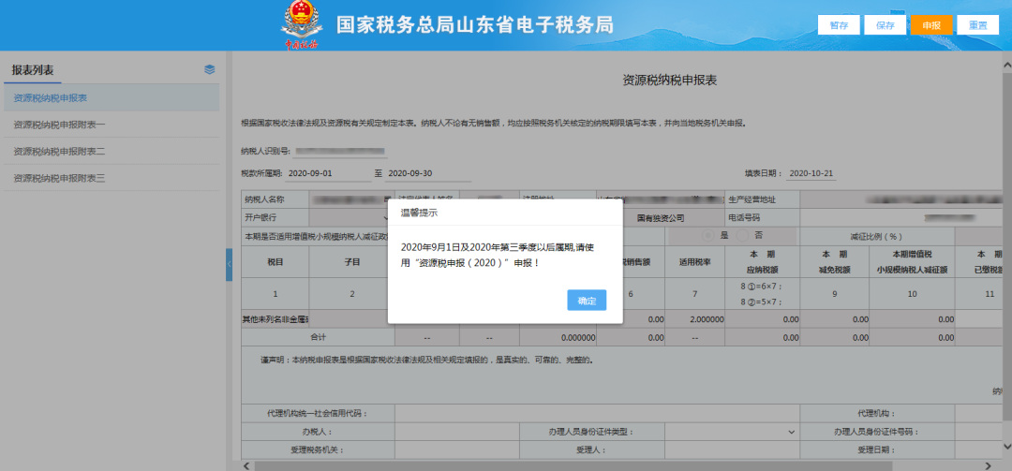Open the 开户银行 dropdown
Image resolution: width=1012 pixels, height=471 pixels.
coord(351,218)
